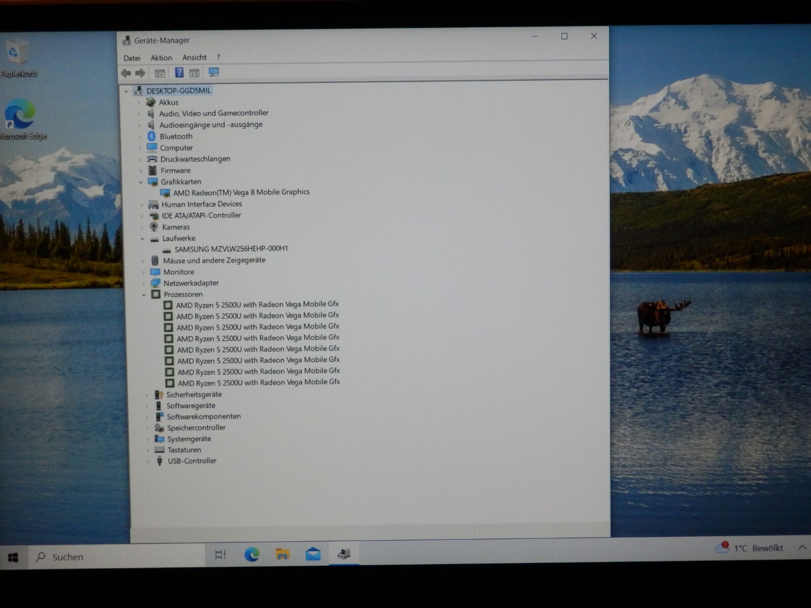
Task: Click the Sicherheitsgeräte key icon
Action: click(x=159, y=394)
